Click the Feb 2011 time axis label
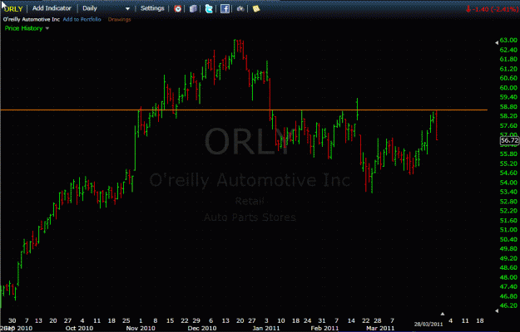520x332 pixels. 324,328
